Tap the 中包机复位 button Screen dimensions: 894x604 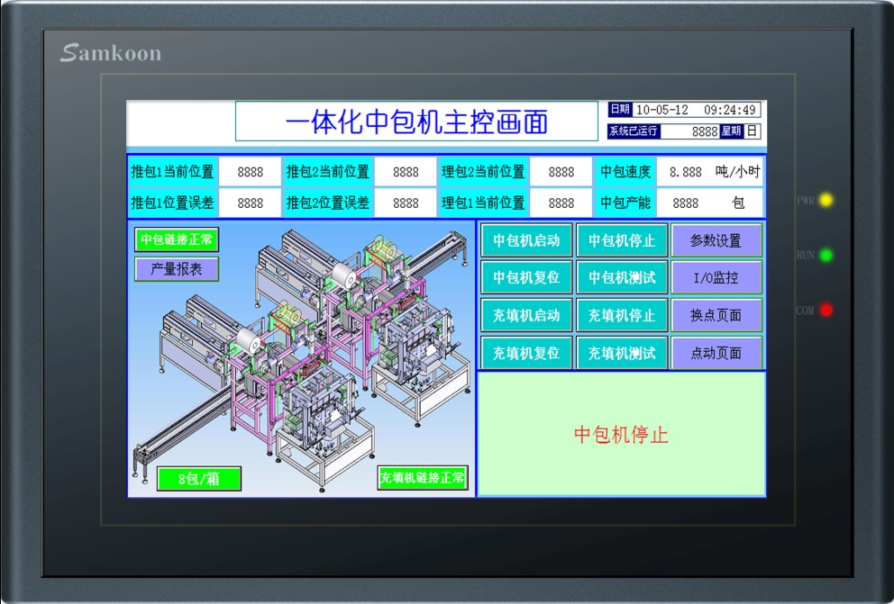(x=526, y=278)
